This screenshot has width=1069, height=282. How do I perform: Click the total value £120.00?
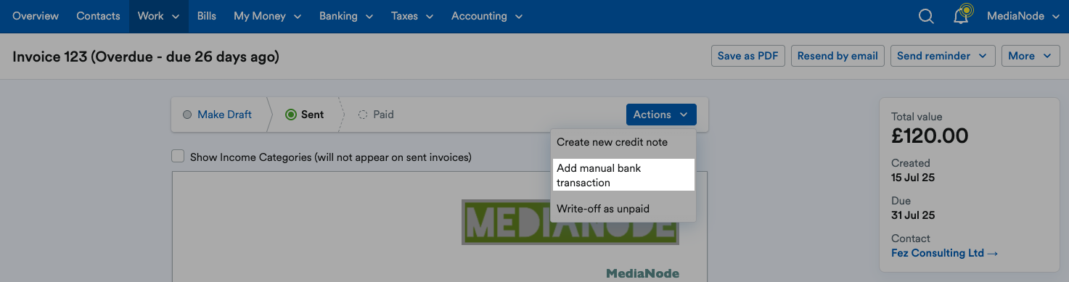pyautogui.click(x=930, y=136)
